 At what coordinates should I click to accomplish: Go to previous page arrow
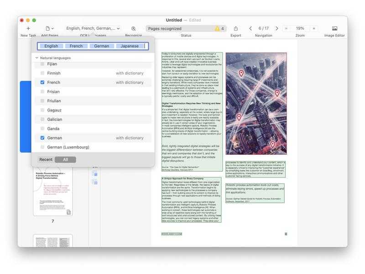pyautogui.click(x=250, y=28)
